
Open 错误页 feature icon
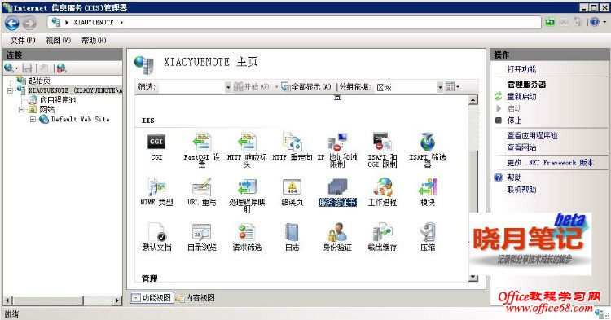pos(292,187)
